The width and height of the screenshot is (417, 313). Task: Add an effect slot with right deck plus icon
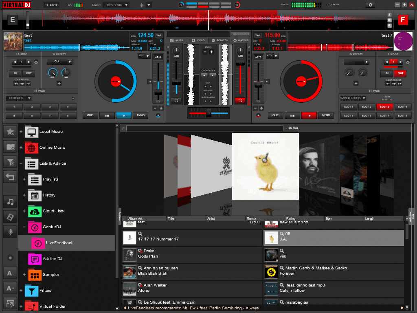point(356,83)
